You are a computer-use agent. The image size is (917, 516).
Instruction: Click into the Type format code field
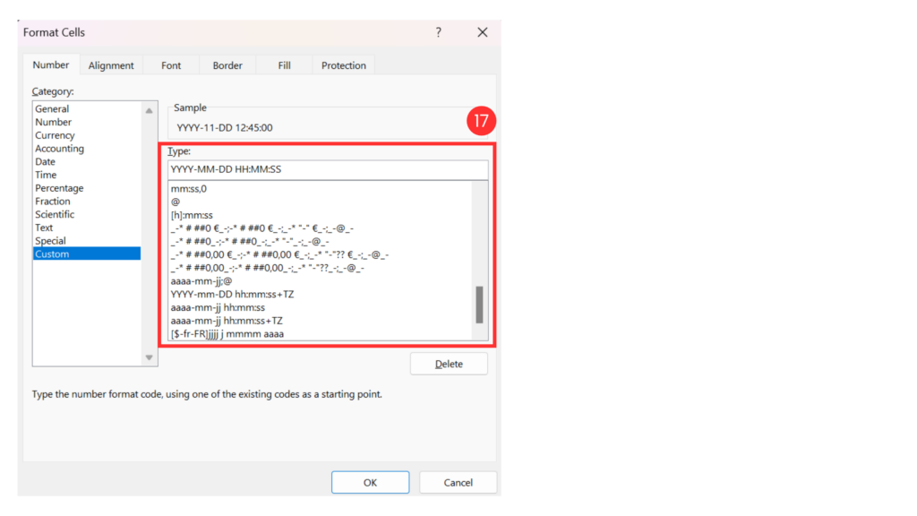pyautogui.click(x=328, y=169)
